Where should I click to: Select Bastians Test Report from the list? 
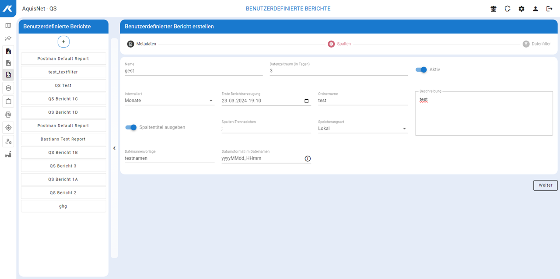pyautogui.click(x=63, y=139)
